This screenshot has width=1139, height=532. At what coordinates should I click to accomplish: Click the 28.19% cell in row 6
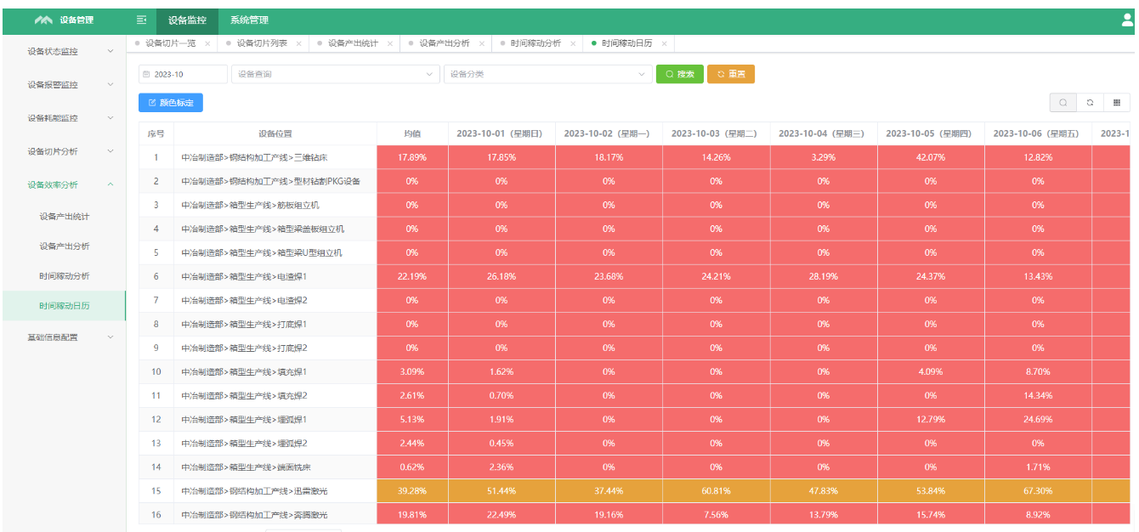coord(823,276)
